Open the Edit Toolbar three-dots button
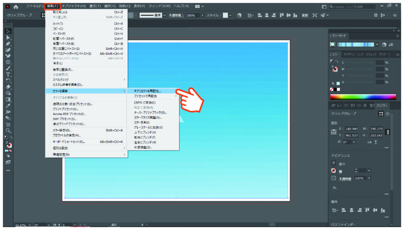Viewport: 404px width, 230px height. 8,170
